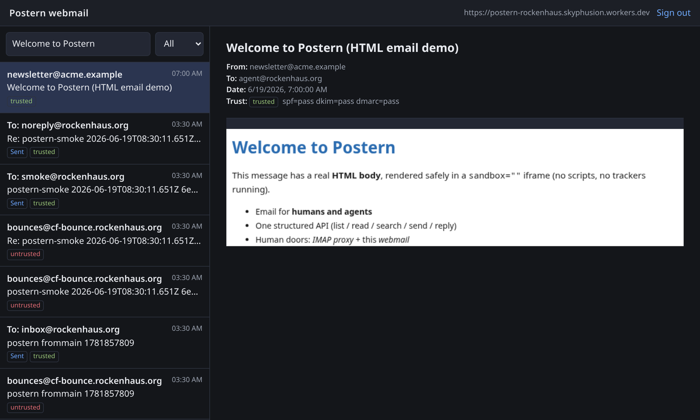Click the Sent tag on the noreply@rockenhaus.org row
Image resolution: width=700 pixels, height=420 pixels.
[17, 152]
